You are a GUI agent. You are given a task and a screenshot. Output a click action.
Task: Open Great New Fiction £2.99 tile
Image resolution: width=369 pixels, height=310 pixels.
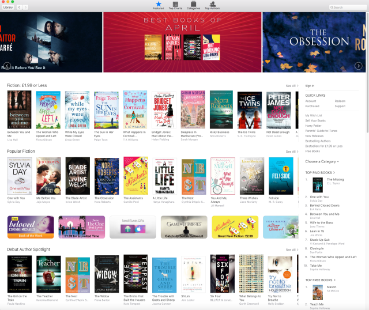(235, 227)
